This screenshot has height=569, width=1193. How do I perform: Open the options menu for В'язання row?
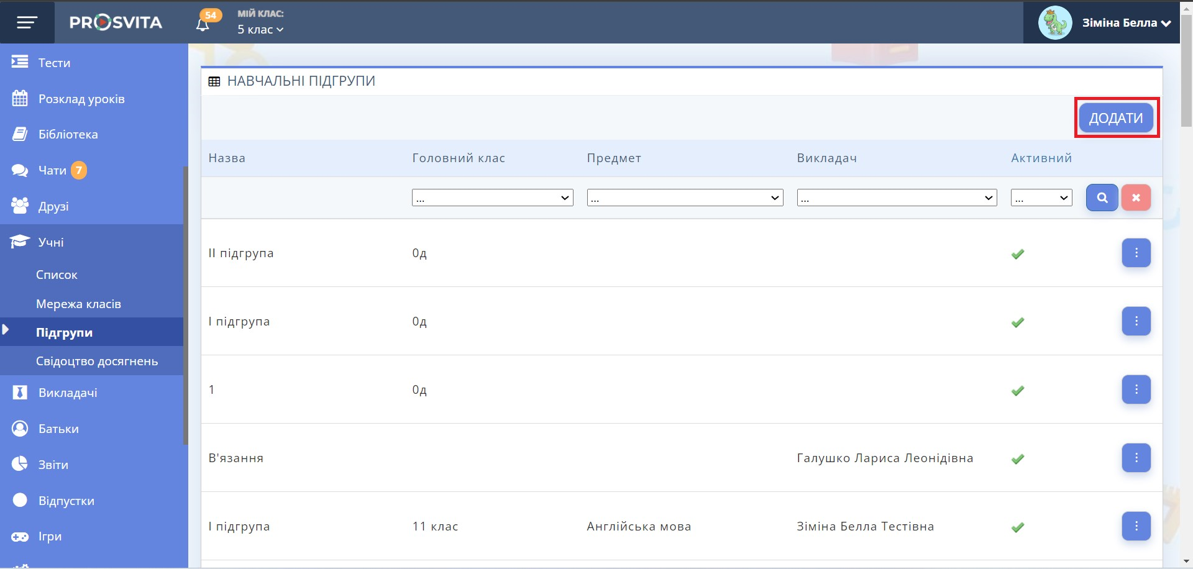tap(1136, 458)
